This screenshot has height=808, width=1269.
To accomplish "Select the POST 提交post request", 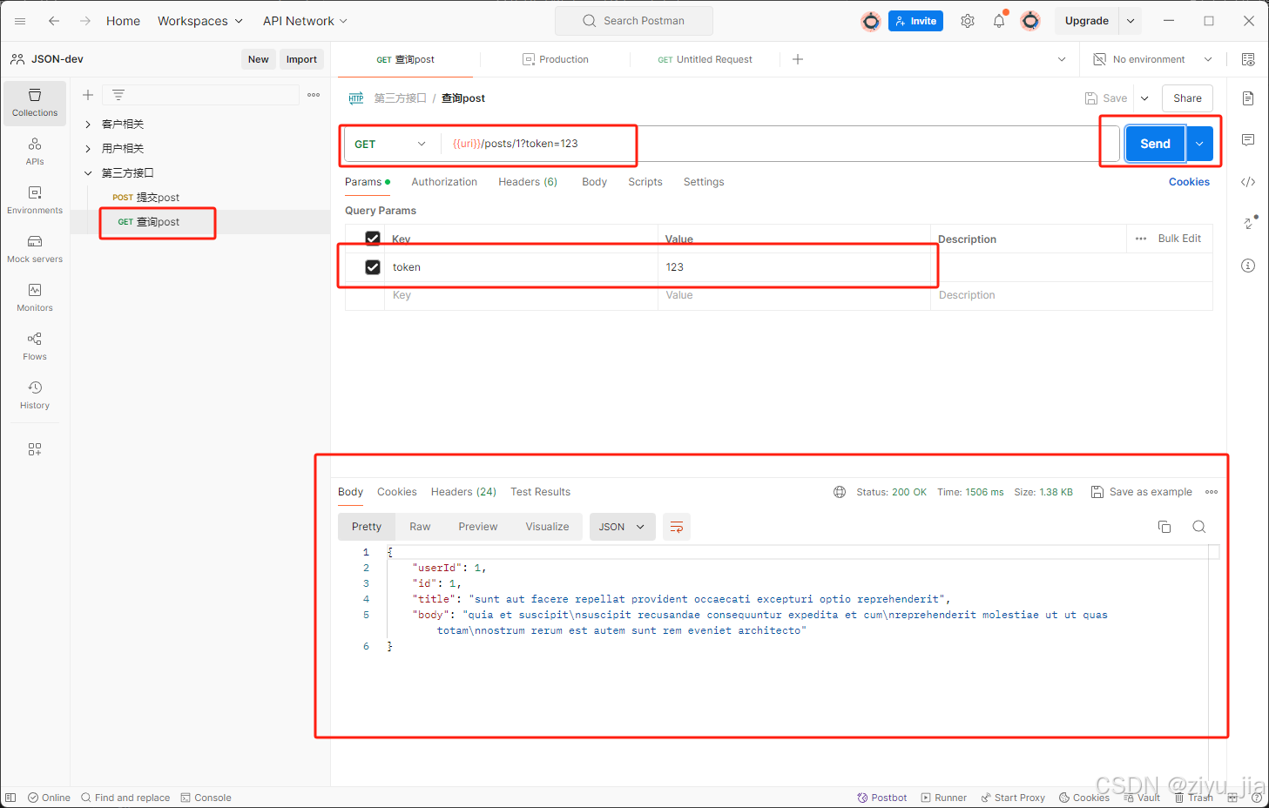I will pyautogui.click(x=146, y=198).
